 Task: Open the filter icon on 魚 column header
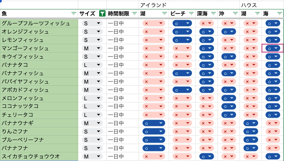click(x=74, y=14)
